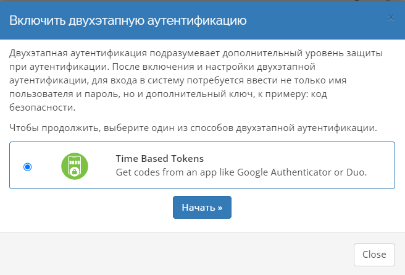This screenshot has width=405, height=275.
Task: Click the Google Authenticator description text
Action: (241, 172)
